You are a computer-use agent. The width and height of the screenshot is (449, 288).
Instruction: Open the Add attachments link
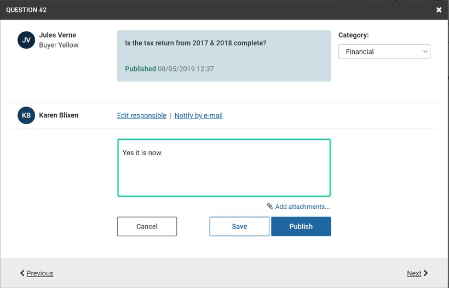coord(302,207)
